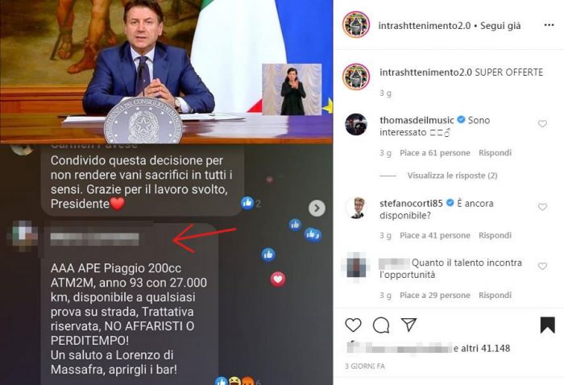Image resolution: width=564 pixels, height=385 pixels.
Task: Go to next image with arrow
Action: click(317, 208)
